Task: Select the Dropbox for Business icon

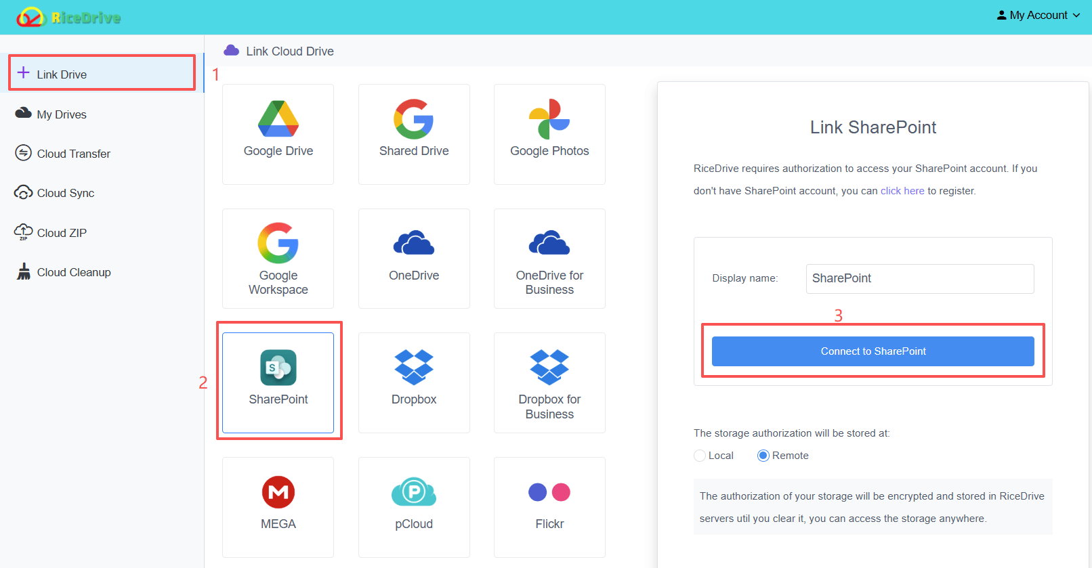Action: point(549,367)
